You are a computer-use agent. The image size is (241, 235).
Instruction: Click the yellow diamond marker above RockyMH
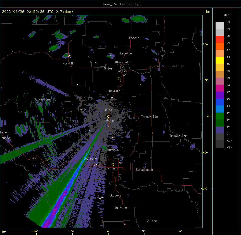[70, 57]
